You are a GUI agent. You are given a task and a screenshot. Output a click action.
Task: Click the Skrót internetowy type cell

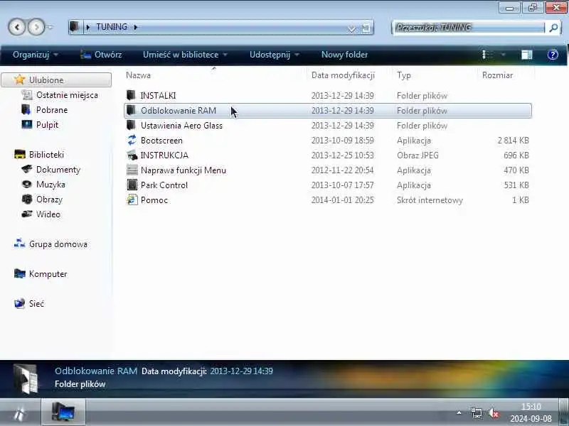click(430, 200)
